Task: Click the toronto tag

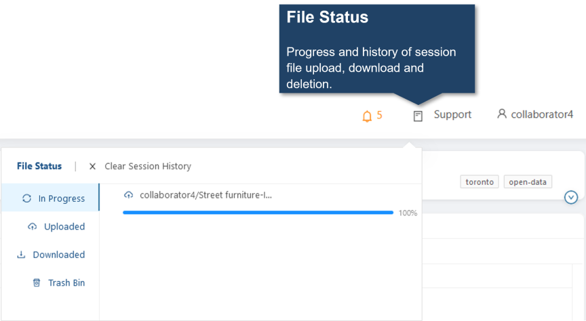Action: coord(480,181)
